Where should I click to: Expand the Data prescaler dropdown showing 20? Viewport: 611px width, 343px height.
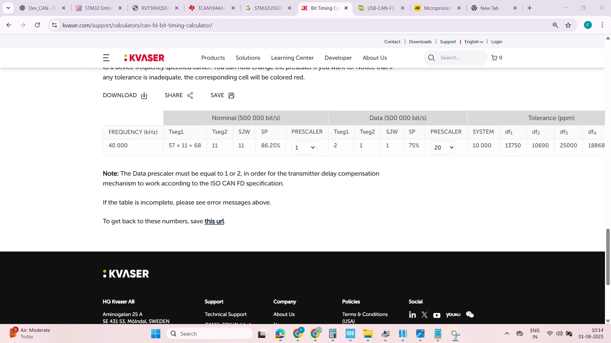(x=443, y=148)
